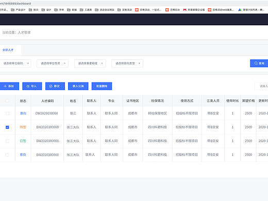Open the 设计 bookmark folder
Screen dimensions: 268x201
tap(46, 10)
